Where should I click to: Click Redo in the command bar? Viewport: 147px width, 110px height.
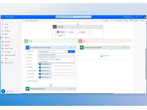tap(111, 21)
